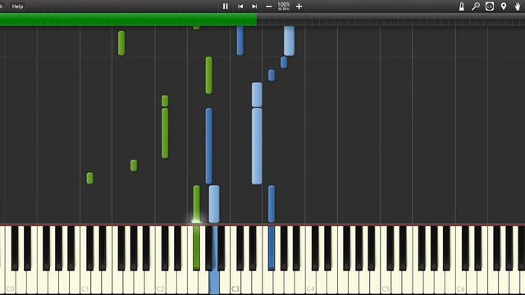This screenshot has height=295, width=525.
Task: Click the 100% speed readout
Action: pyautogui.click(x=284, y=6)
